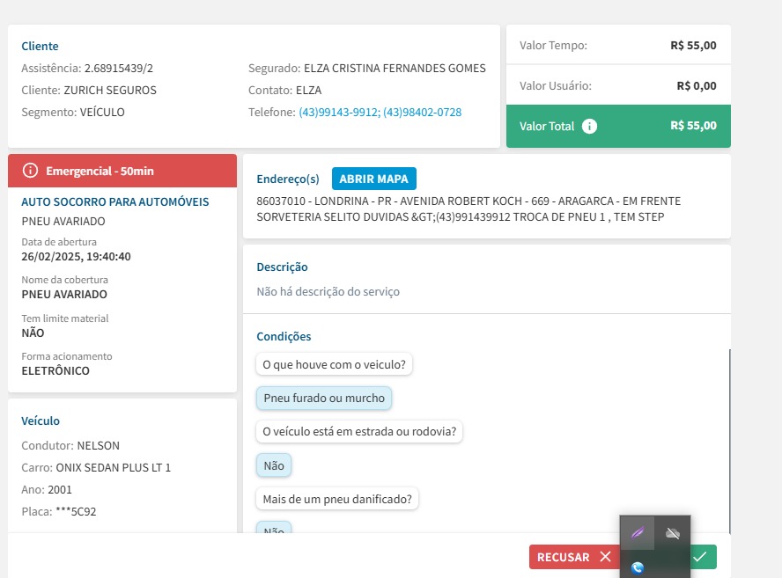The width and height of the screenshot is (782, 578).
Task: Click AUTO SOCORRO PARA AUTOMÓVEIS heading
Action: pyautogui.click(x=114, y=201)
